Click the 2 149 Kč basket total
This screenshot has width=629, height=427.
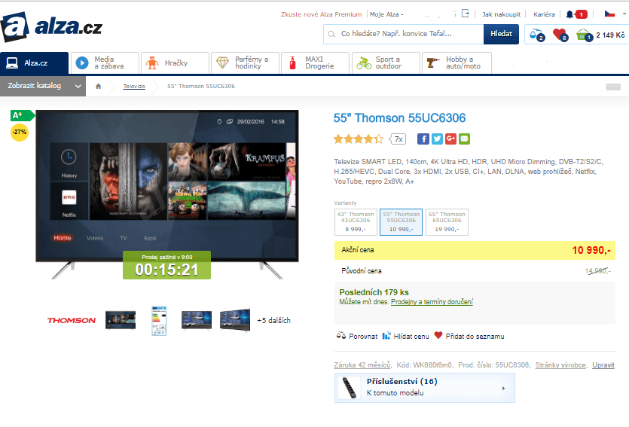[x=610, y=35]
